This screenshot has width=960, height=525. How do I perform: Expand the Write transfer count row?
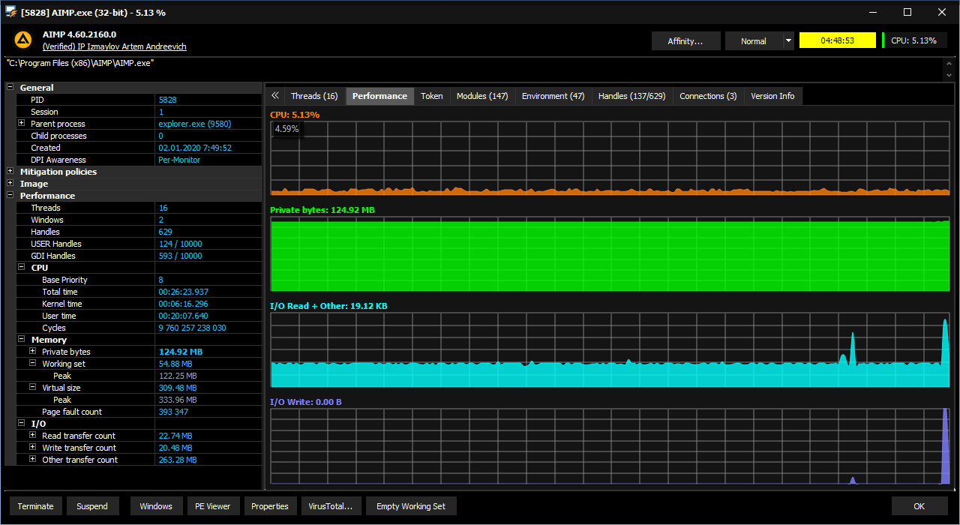[x=33, y=447]
